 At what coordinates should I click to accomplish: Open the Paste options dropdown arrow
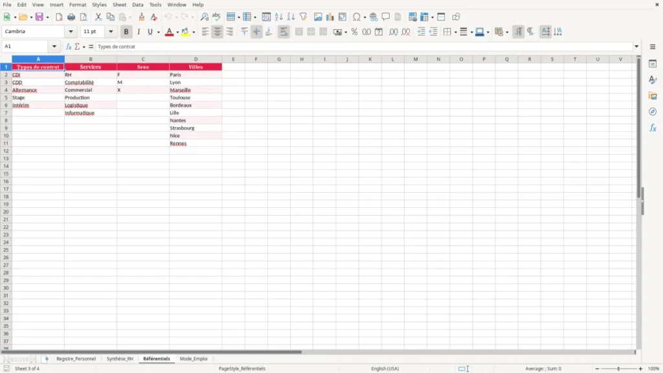[129, 17]
